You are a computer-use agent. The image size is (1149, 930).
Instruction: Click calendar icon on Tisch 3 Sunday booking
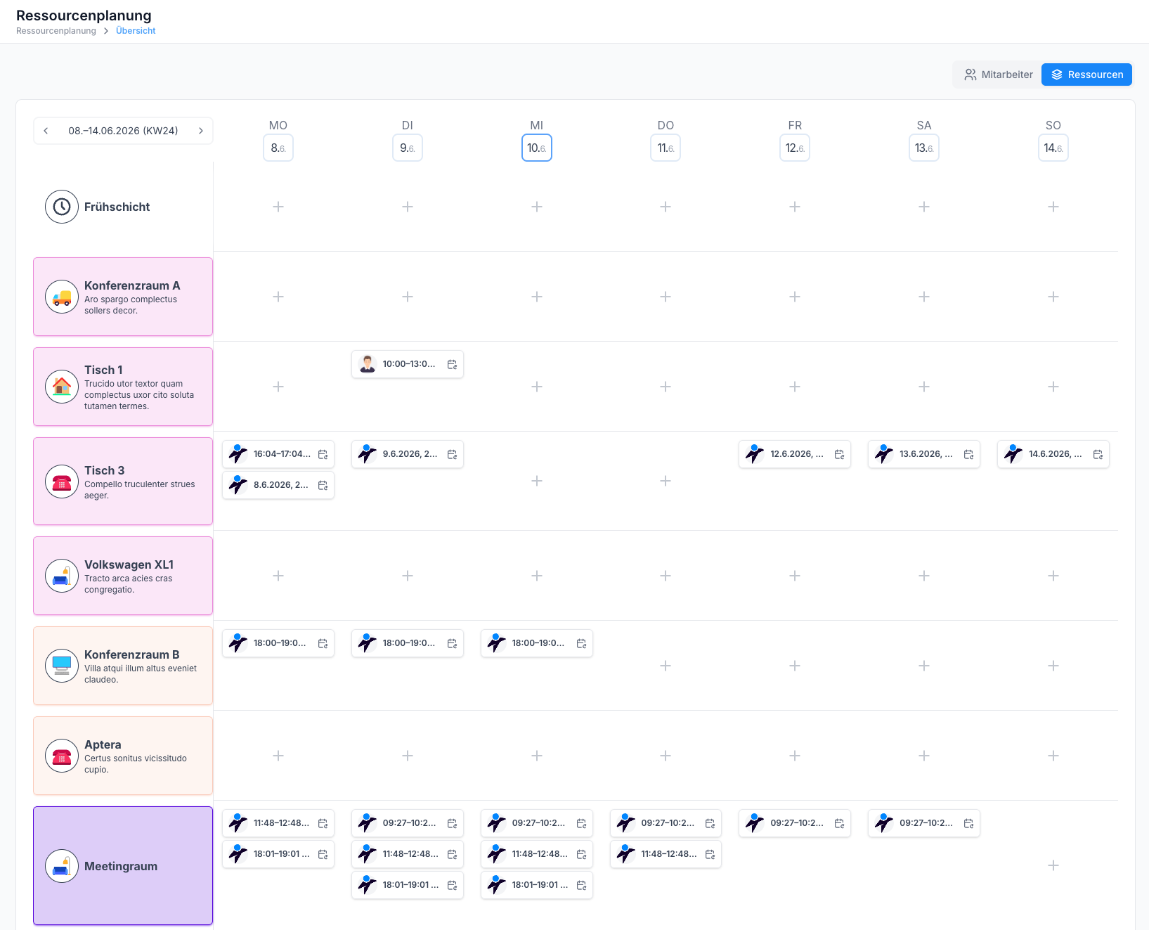point(1098,454)
